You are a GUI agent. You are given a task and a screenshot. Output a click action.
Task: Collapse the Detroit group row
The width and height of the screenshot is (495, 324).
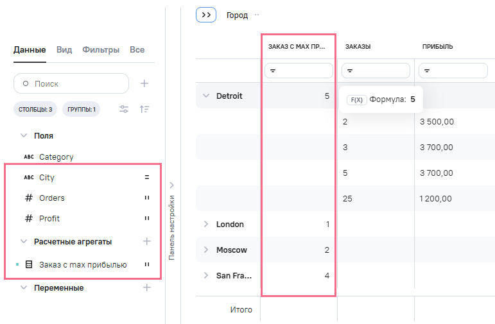point(206,96)
